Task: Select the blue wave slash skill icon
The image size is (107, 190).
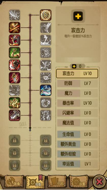Action: point(45,90)
